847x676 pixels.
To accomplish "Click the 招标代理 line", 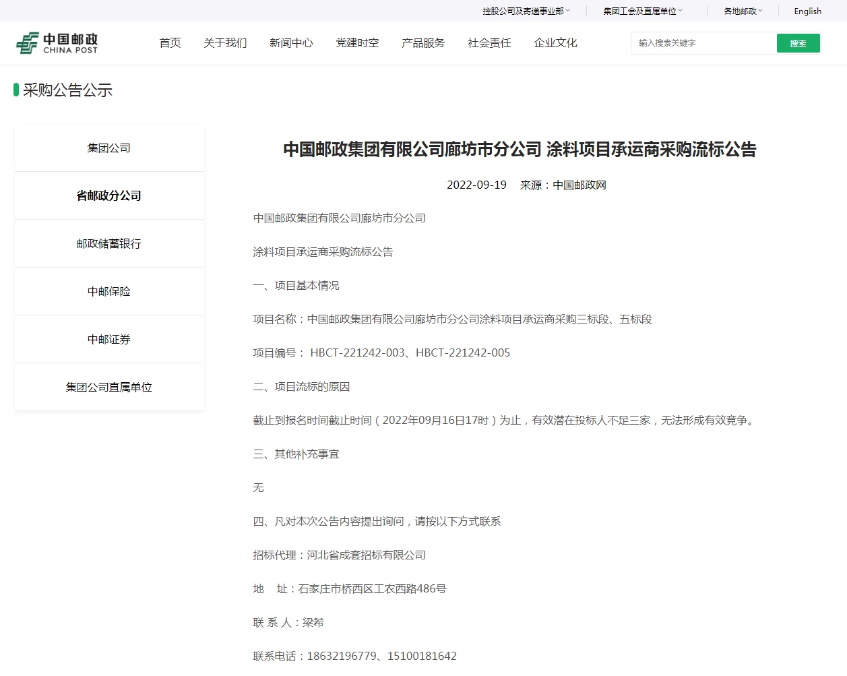I will pyautogui.click(x=340, y=555).
